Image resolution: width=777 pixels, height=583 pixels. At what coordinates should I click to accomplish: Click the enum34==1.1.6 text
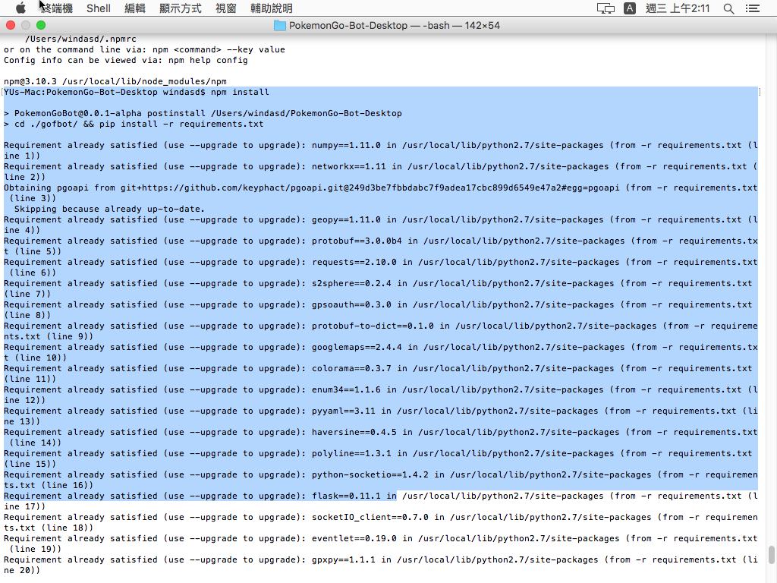[x=346, y=389]
